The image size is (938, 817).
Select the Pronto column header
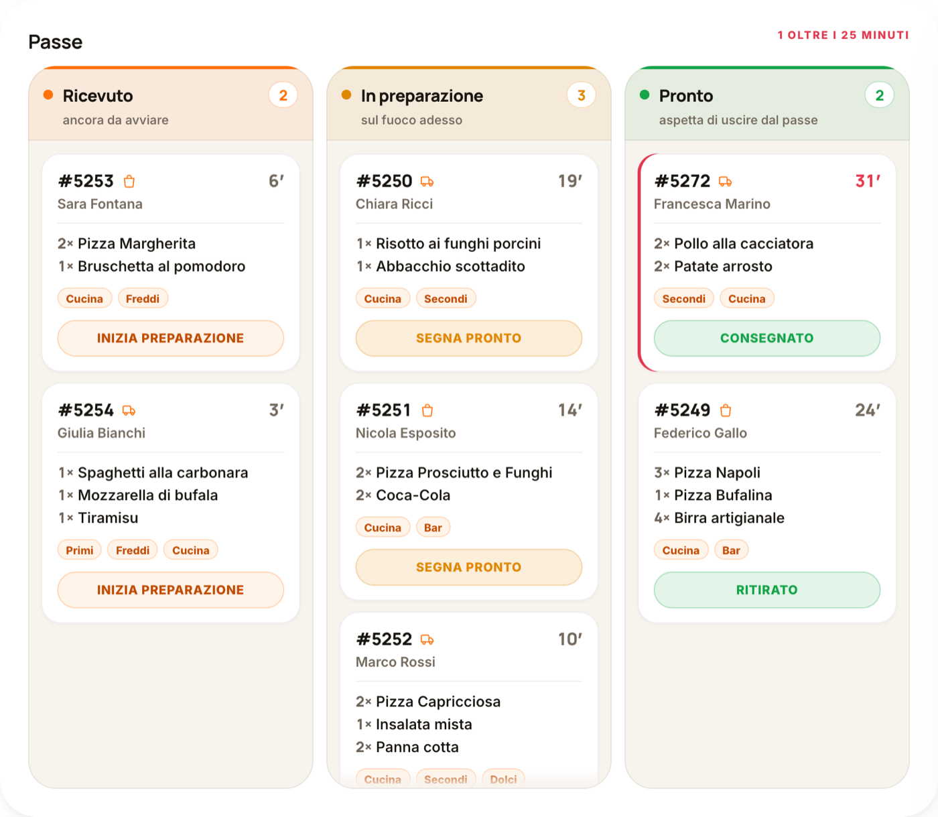tap(767, 105)
